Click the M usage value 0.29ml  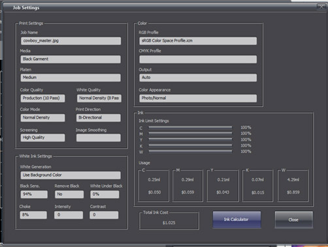[x=188, y=180]
